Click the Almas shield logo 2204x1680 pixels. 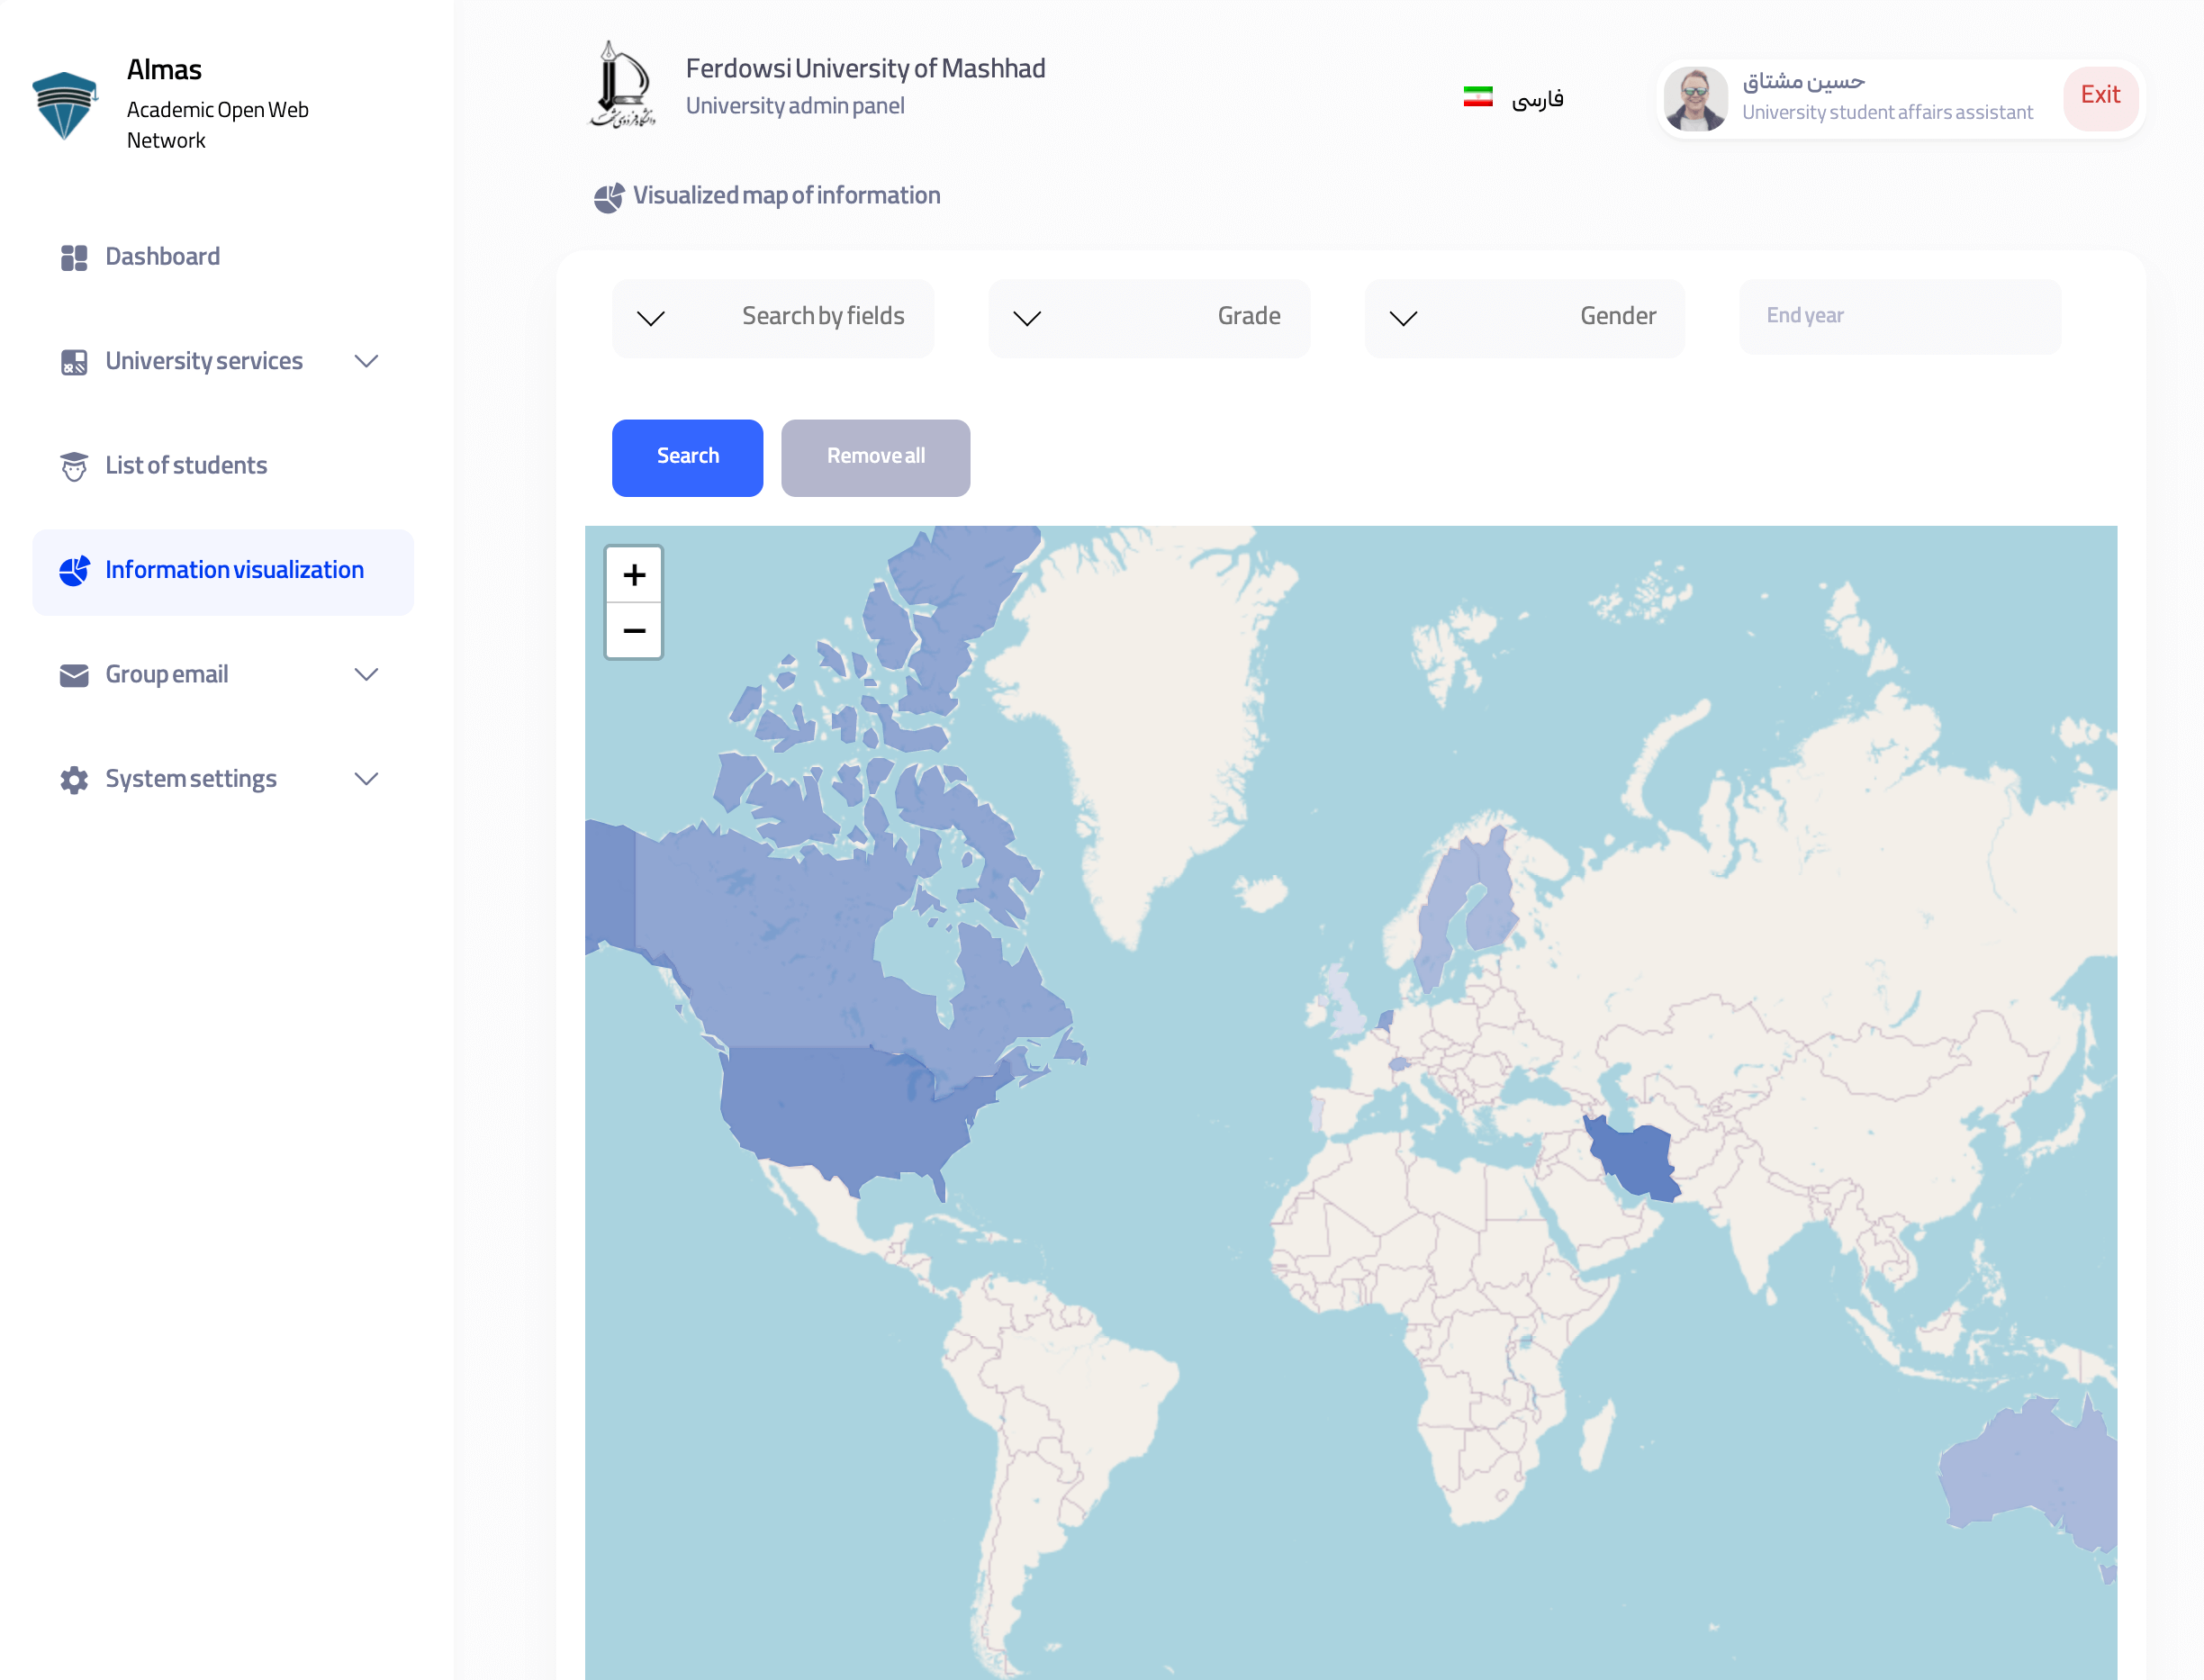65,105
